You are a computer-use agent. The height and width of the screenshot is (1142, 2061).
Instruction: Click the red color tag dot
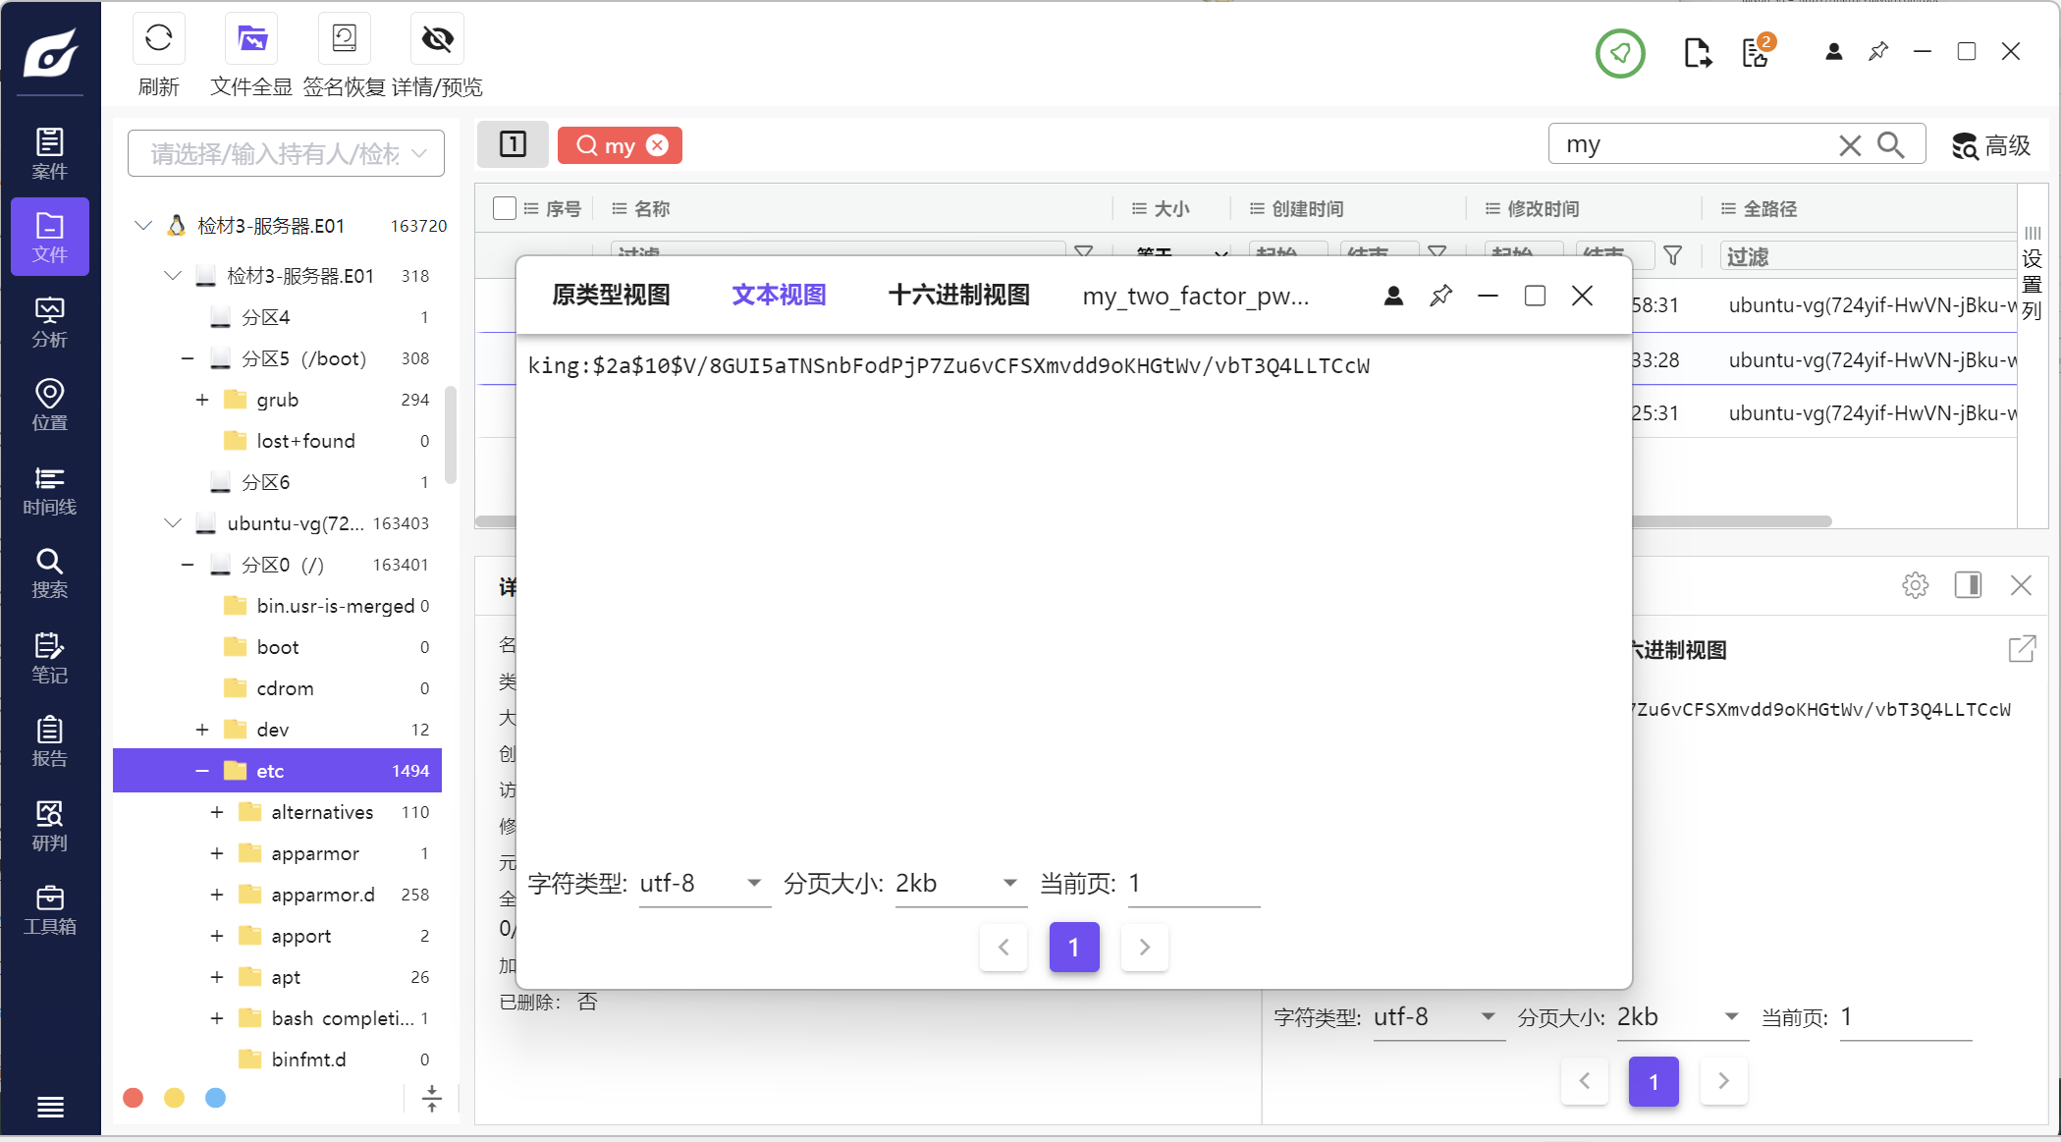pos(134,1098)
